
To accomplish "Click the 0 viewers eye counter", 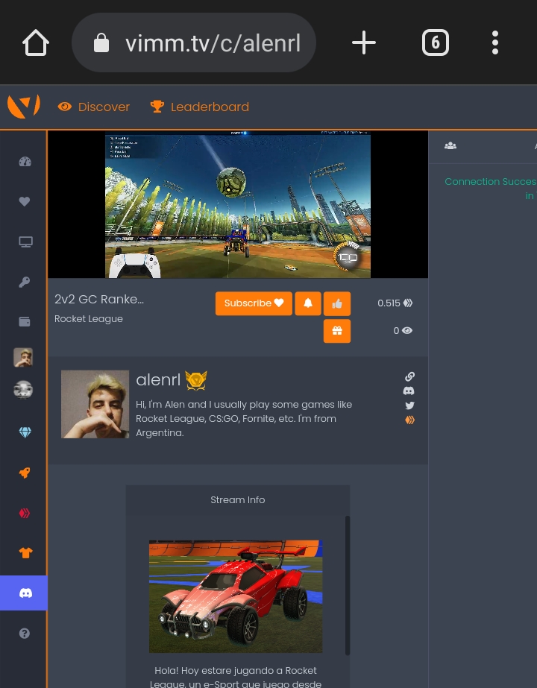I will 403,330.
